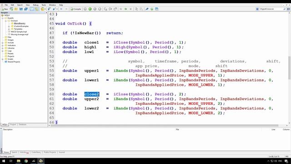Image resolution: width=291 pixels, height=164 pixels.
Task: Select the Images folder in Navigator
Action: pos(10,40)
